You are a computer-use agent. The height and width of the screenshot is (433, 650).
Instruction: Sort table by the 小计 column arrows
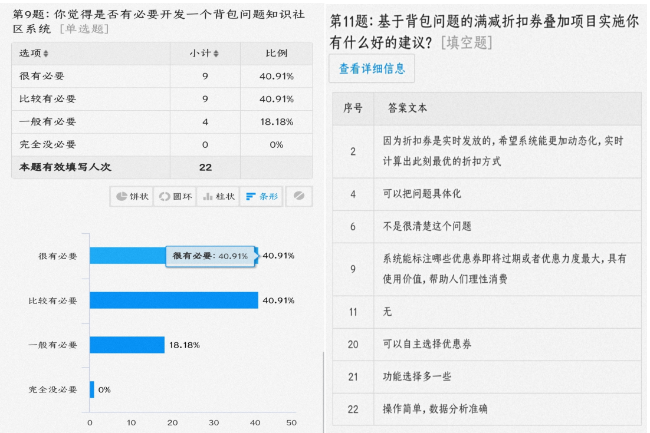pyautogui.click(x=215, y=54)
